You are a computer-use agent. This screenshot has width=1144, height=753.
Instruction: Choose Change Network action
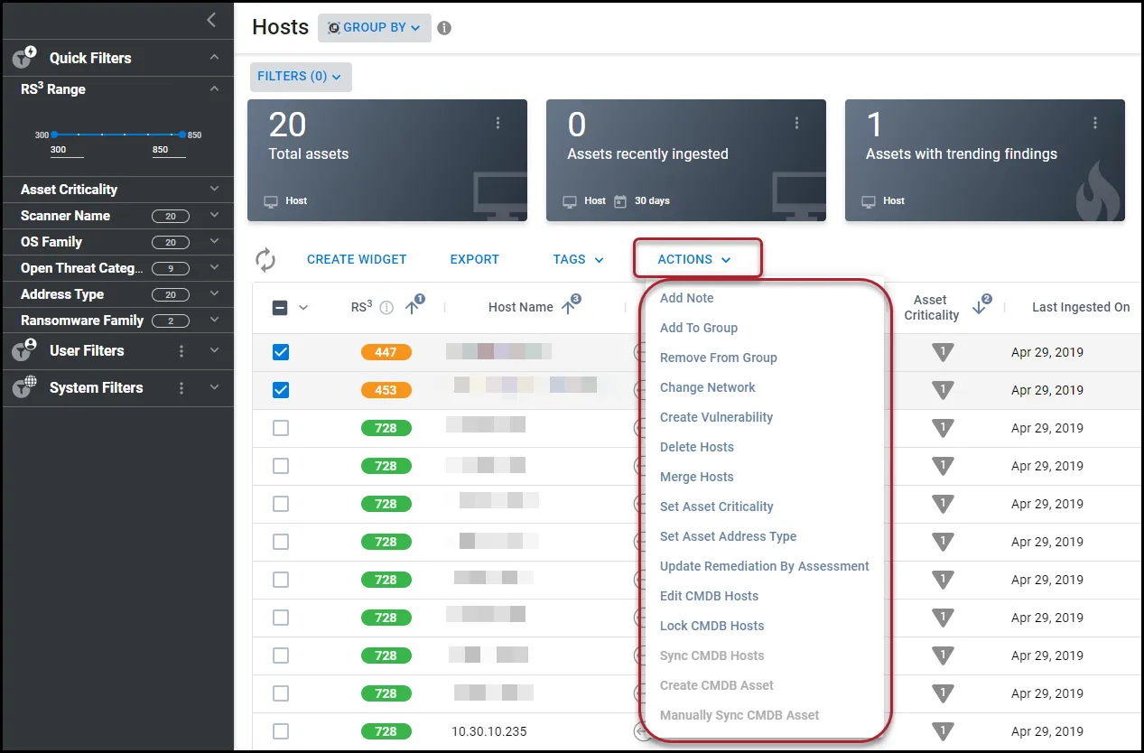tap(708, 387)
